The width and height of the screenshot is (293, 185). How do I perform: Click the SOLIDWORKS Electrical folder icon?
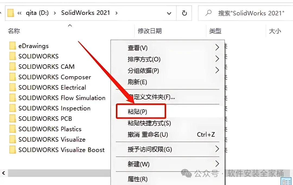click(12, 87)
